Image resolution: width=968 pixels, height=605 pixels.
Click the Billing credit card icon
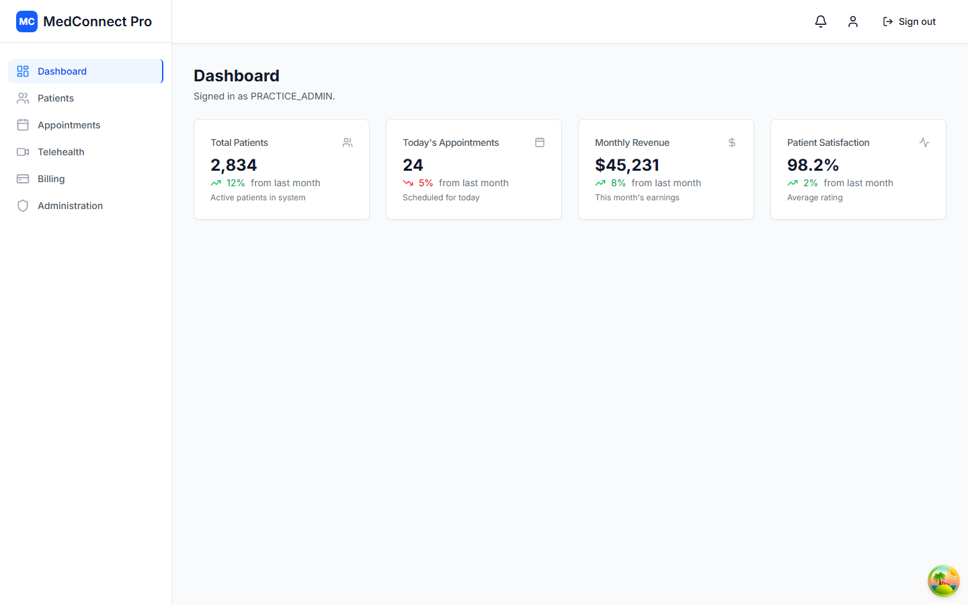pos(23,179)
